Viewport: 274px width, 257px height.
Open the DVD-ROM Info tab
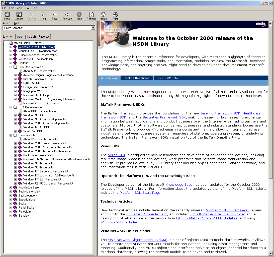(x=168, y=78)
